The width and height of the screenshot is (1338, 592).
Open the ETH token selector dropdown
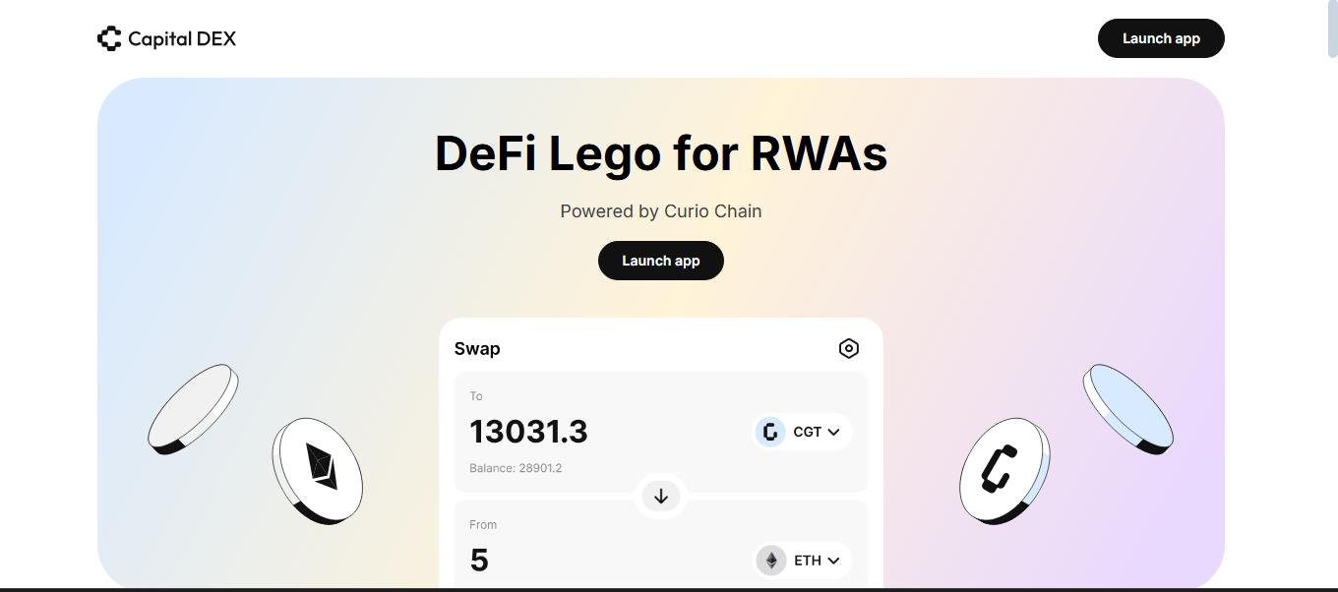pos(801,561)
